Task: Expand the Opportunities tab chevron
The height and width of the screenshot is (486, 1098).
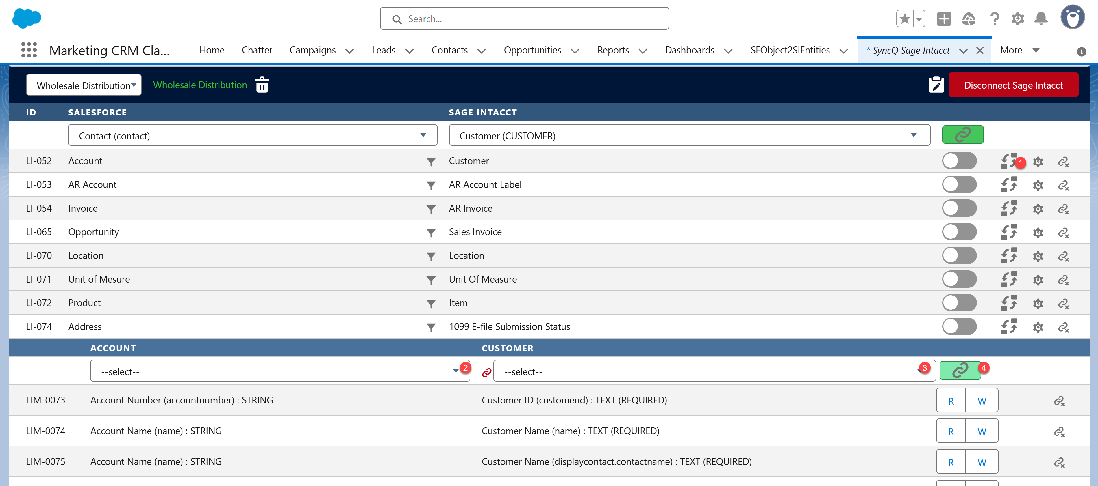Action: point(575,51)
